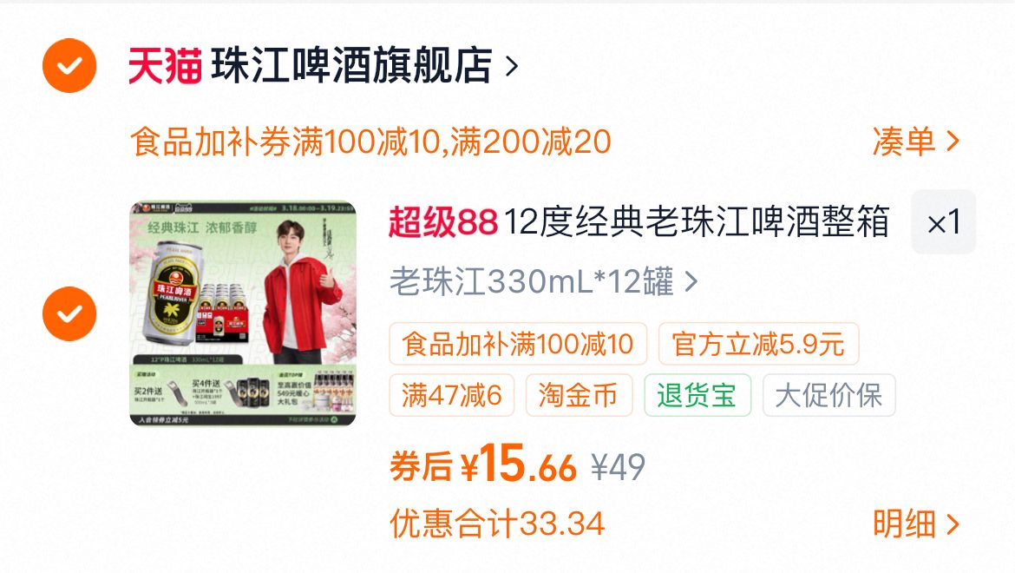Viewport: 1015px width, 573px height.
Task: Expand 明细 discount details
Action: point(915,524)
